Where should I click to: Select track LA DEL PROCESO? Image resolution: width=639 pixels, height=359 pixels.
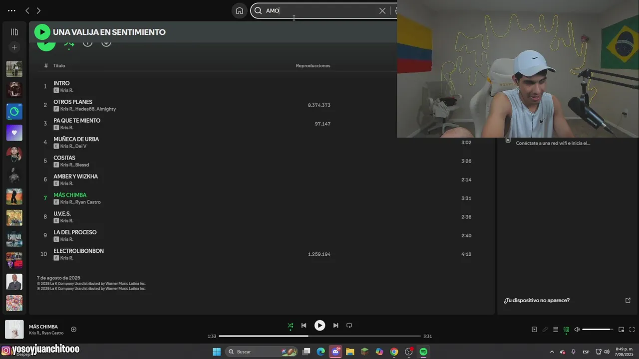click(x=75, y=232)
